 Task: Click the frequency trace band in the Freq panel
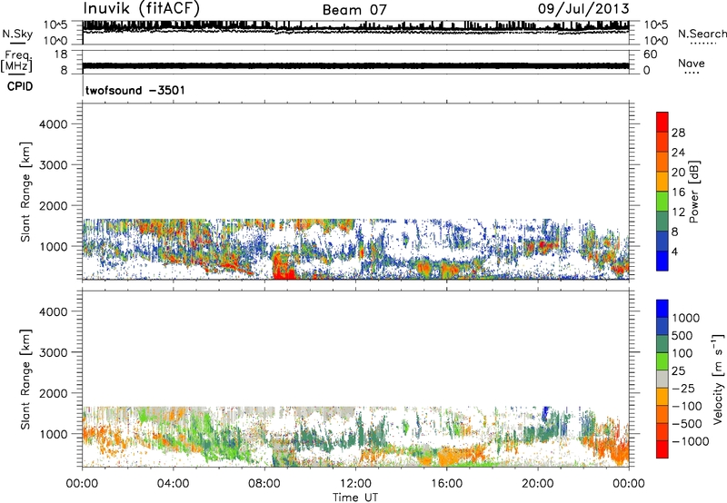pyautogui.click(x=355, y=65)
